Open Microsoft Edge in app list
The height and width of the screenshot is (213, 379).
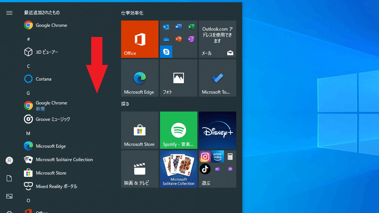[45, 146]
